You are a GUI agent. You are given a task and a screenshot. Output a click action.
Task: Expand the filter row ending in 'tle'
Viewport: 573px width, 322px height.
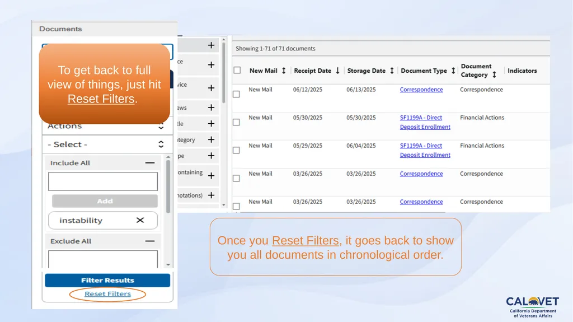(211, 124)
